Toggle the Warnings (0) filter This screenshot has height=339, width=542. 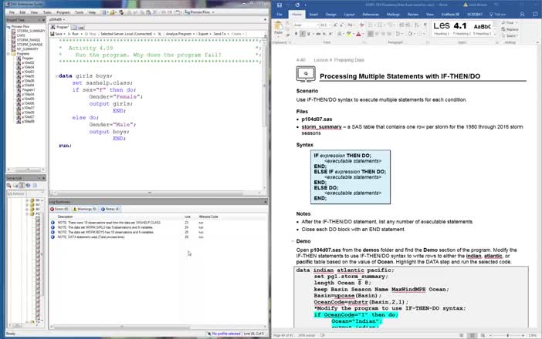pyautogui.click(x=86, y=209)
